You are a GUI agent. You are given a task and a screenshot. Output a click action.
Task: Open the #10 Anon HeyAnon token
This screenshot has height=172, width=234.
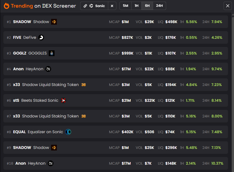pos(116,163)
